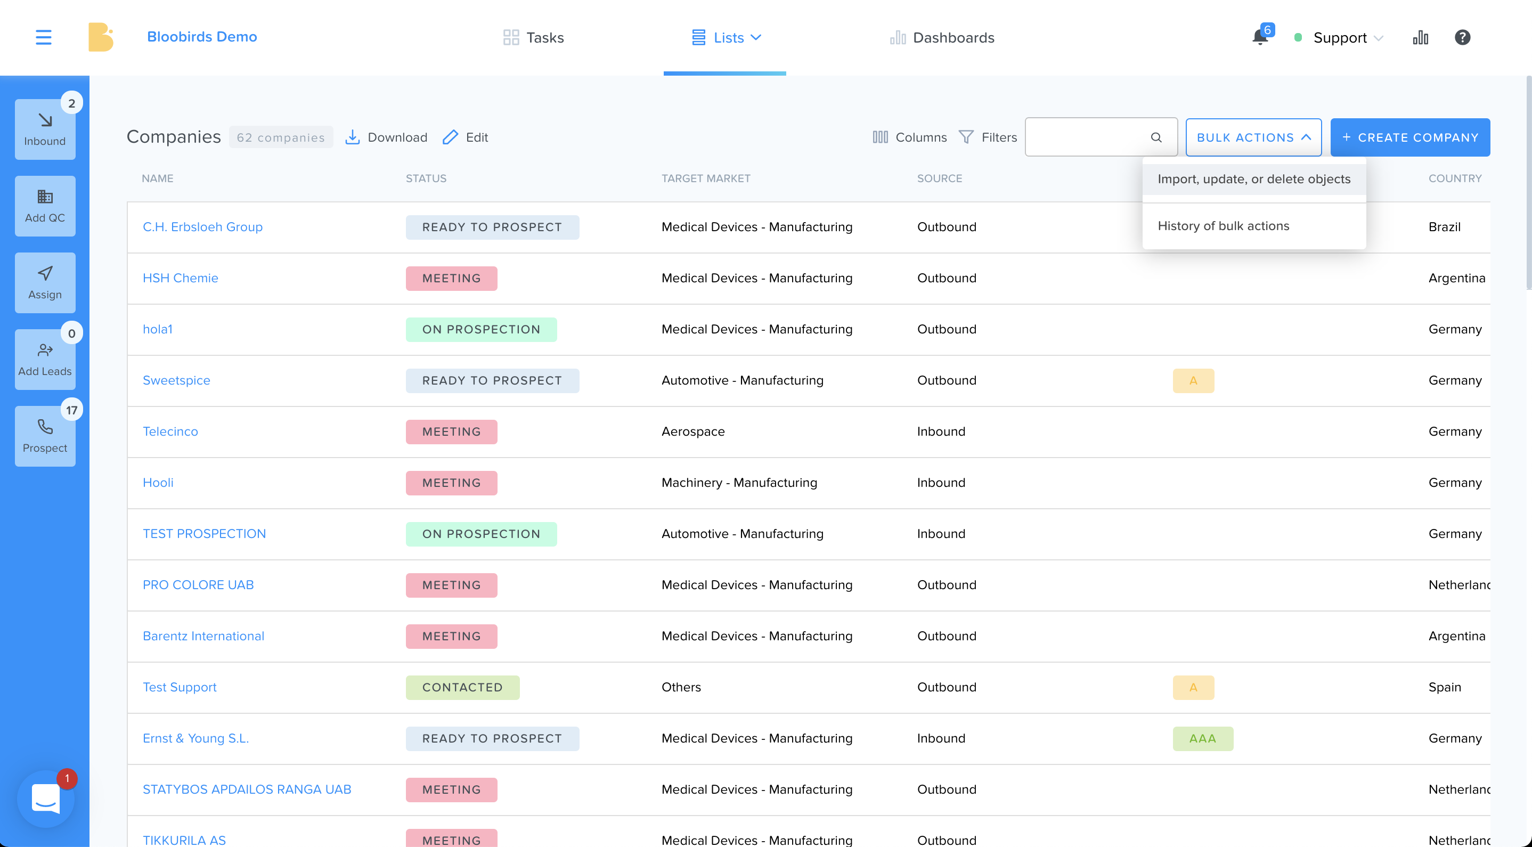The image size is (1532, 847).
Task: Open the hola1 company
Action: pyautogui.click(x=158, y=330)
